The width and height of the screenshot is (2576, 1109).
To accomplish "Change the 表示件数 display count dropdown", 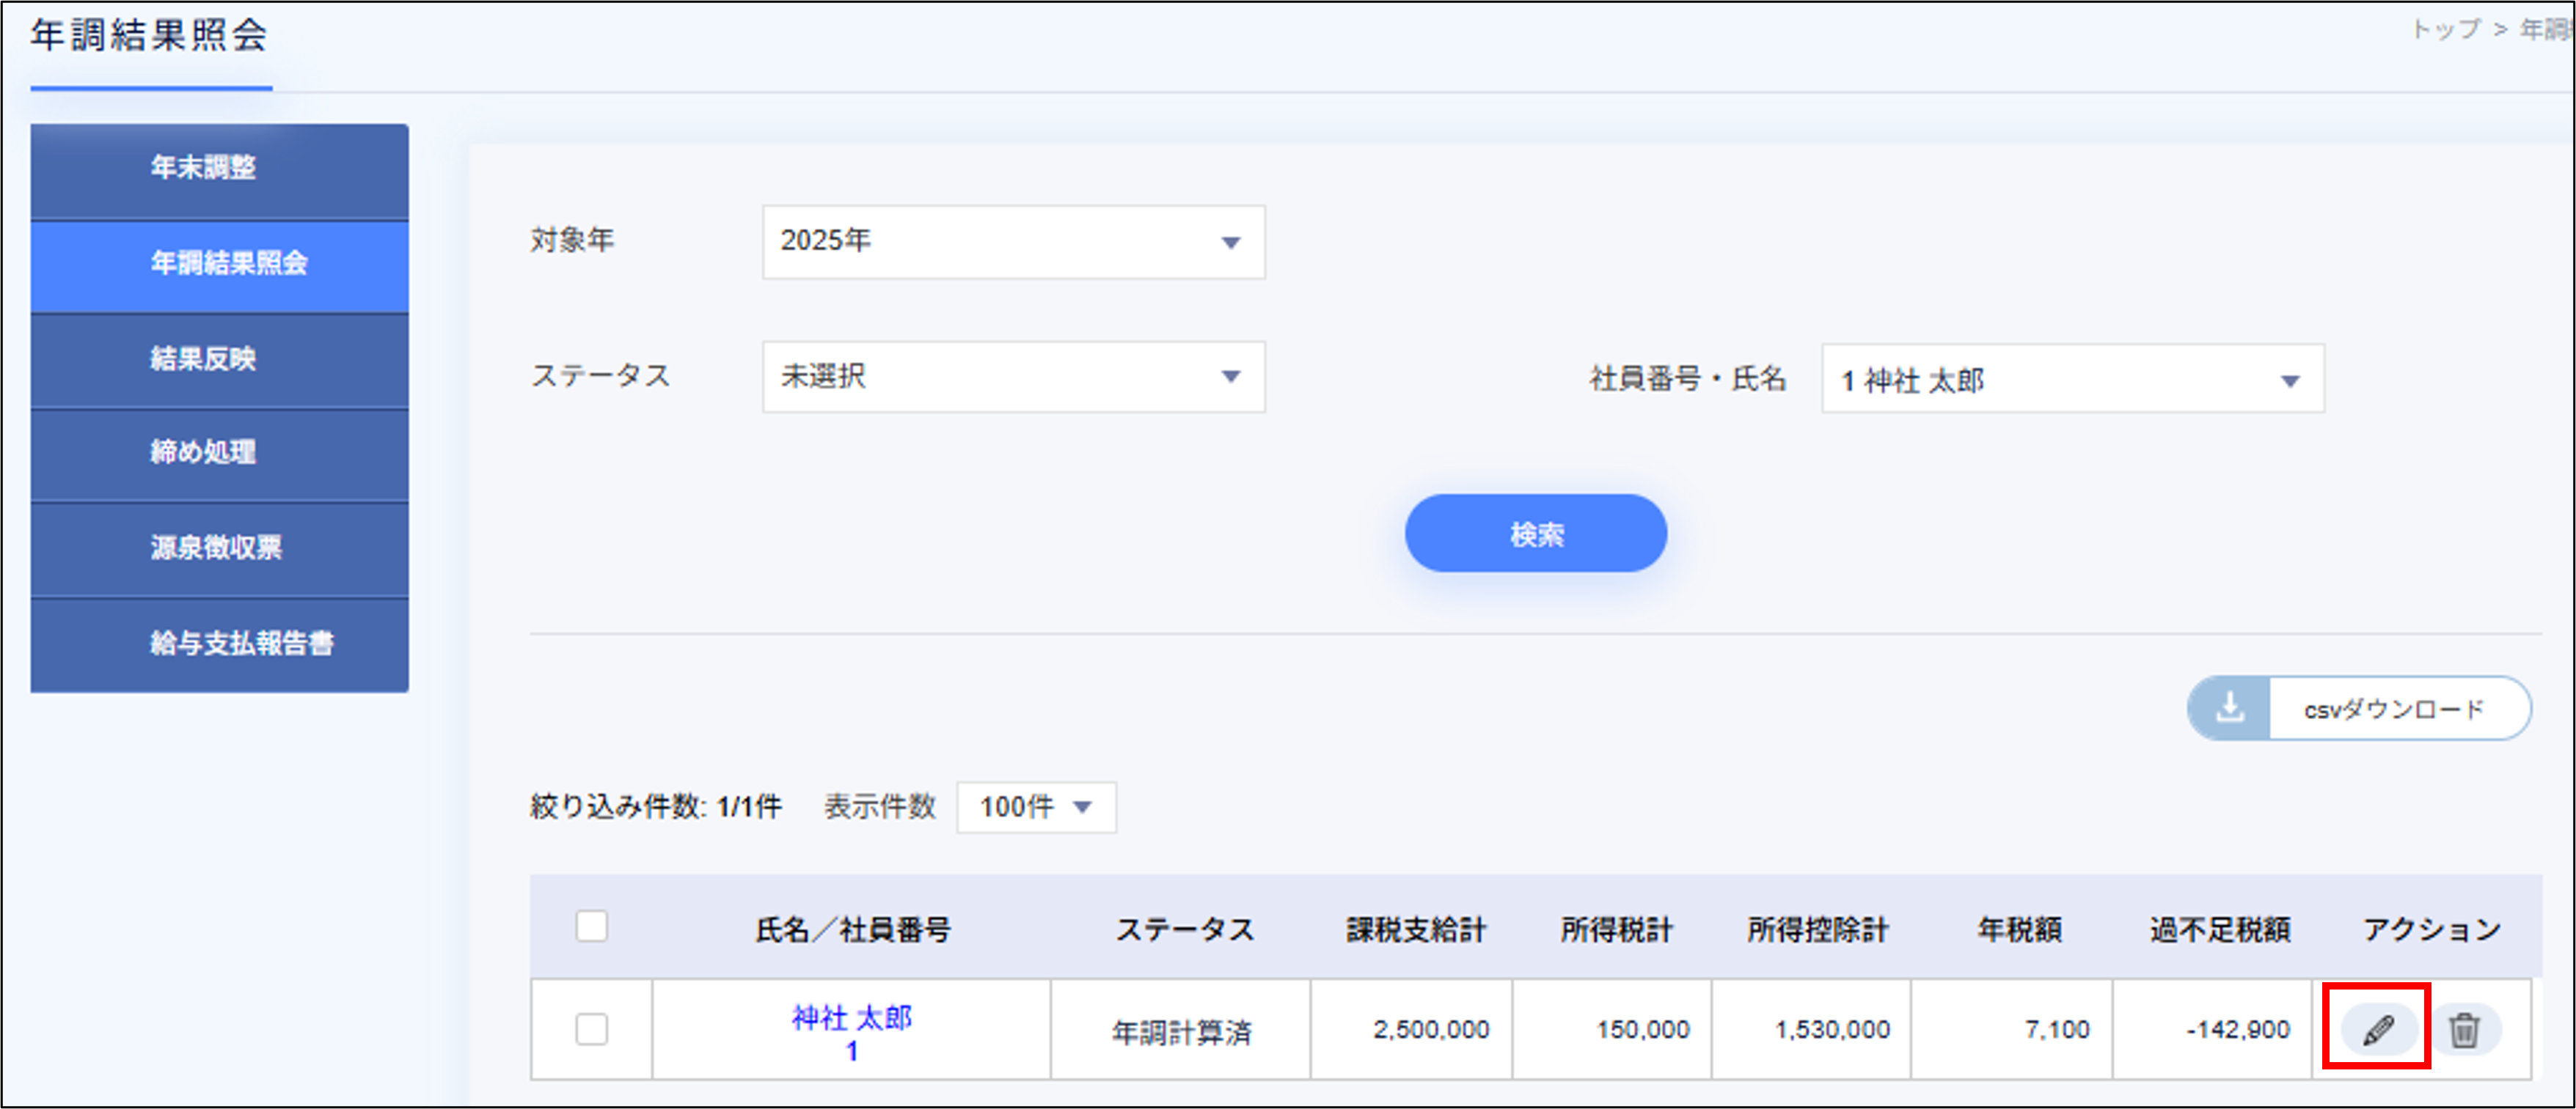I will tap(1035, 807).
